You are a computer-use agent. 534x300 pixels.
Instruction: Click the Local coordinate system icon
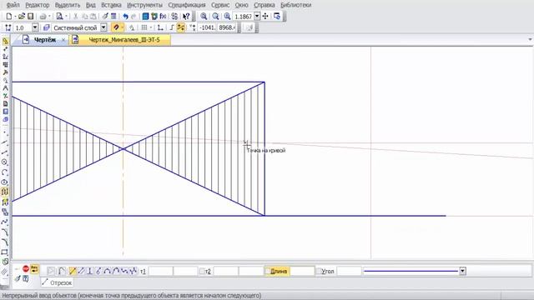click(160, 27)
